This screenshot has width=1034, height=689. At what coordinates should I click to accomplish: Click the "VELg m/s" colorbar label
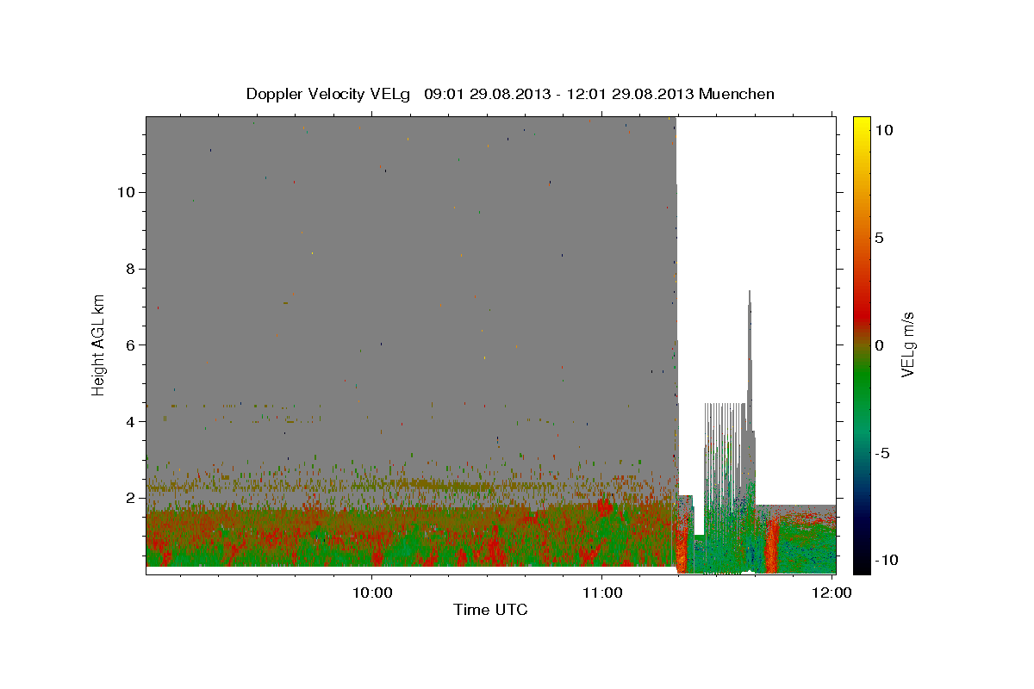coord(907,344)
